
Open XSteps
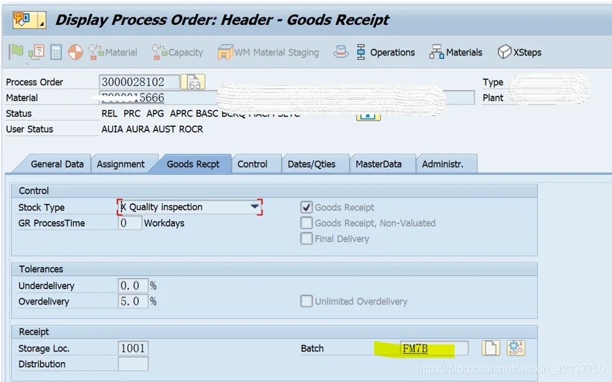(520, 52)
